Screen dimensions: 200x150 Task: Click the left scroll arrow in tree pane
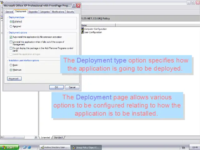point(2,137)
